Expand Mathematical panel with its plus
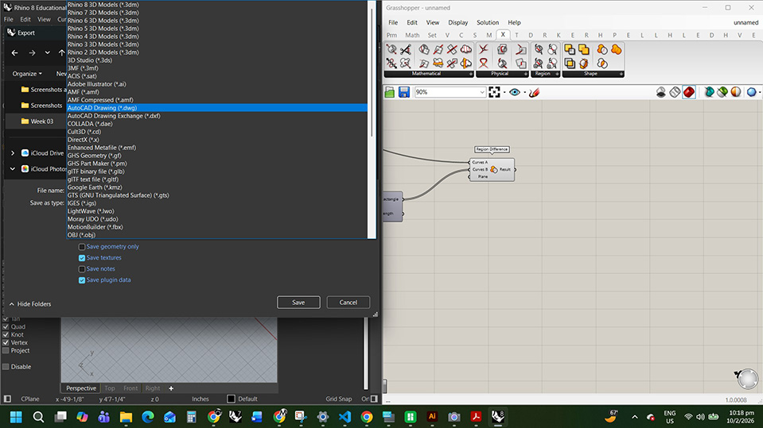This screenshot has height=428, width=763. point(470,74)
